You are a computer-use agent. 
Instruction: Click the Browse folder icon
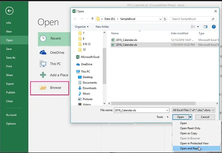pos(43,88)
